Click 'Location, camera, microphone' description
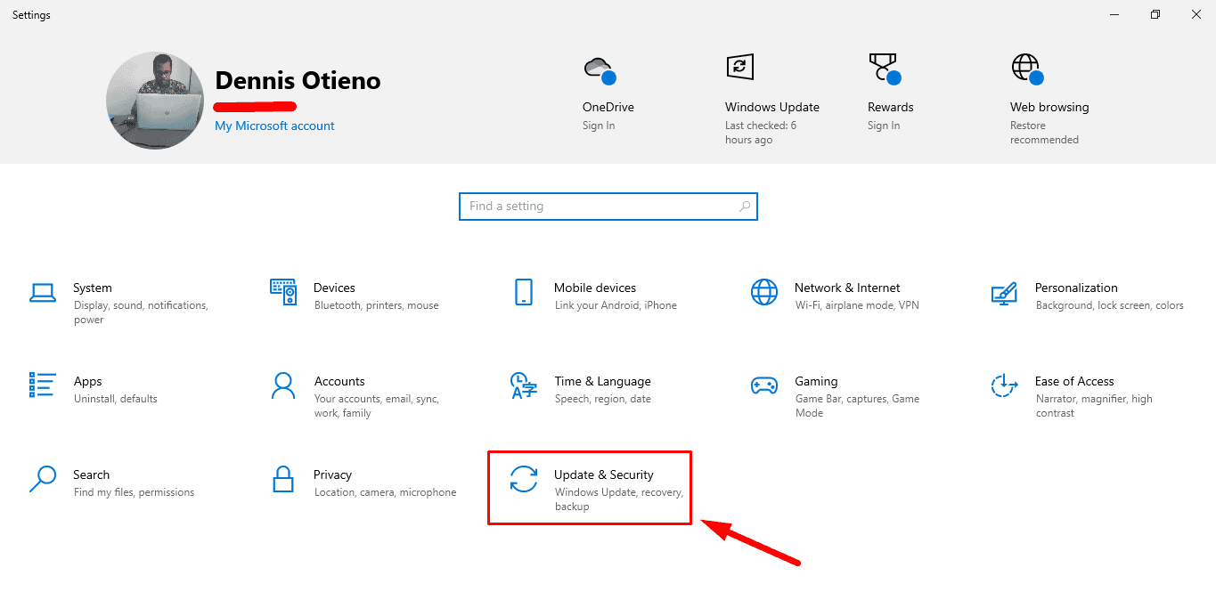1216x592 pixels. click(385, 492)
